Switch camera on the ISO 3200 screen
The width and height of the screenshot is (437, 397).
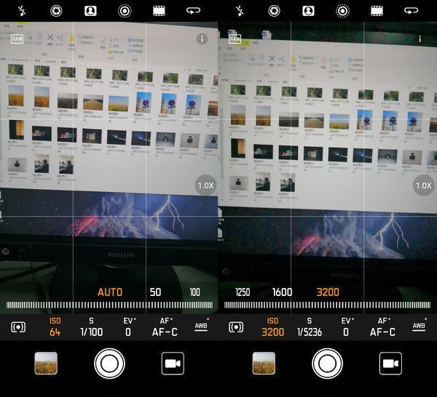pyautogui.click(x=412, y=11)
